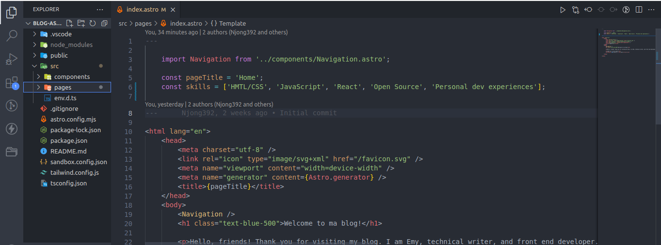Collapse all folders in Explorer
Viewport: 661px width, 245px height.
tap(104, 23)
